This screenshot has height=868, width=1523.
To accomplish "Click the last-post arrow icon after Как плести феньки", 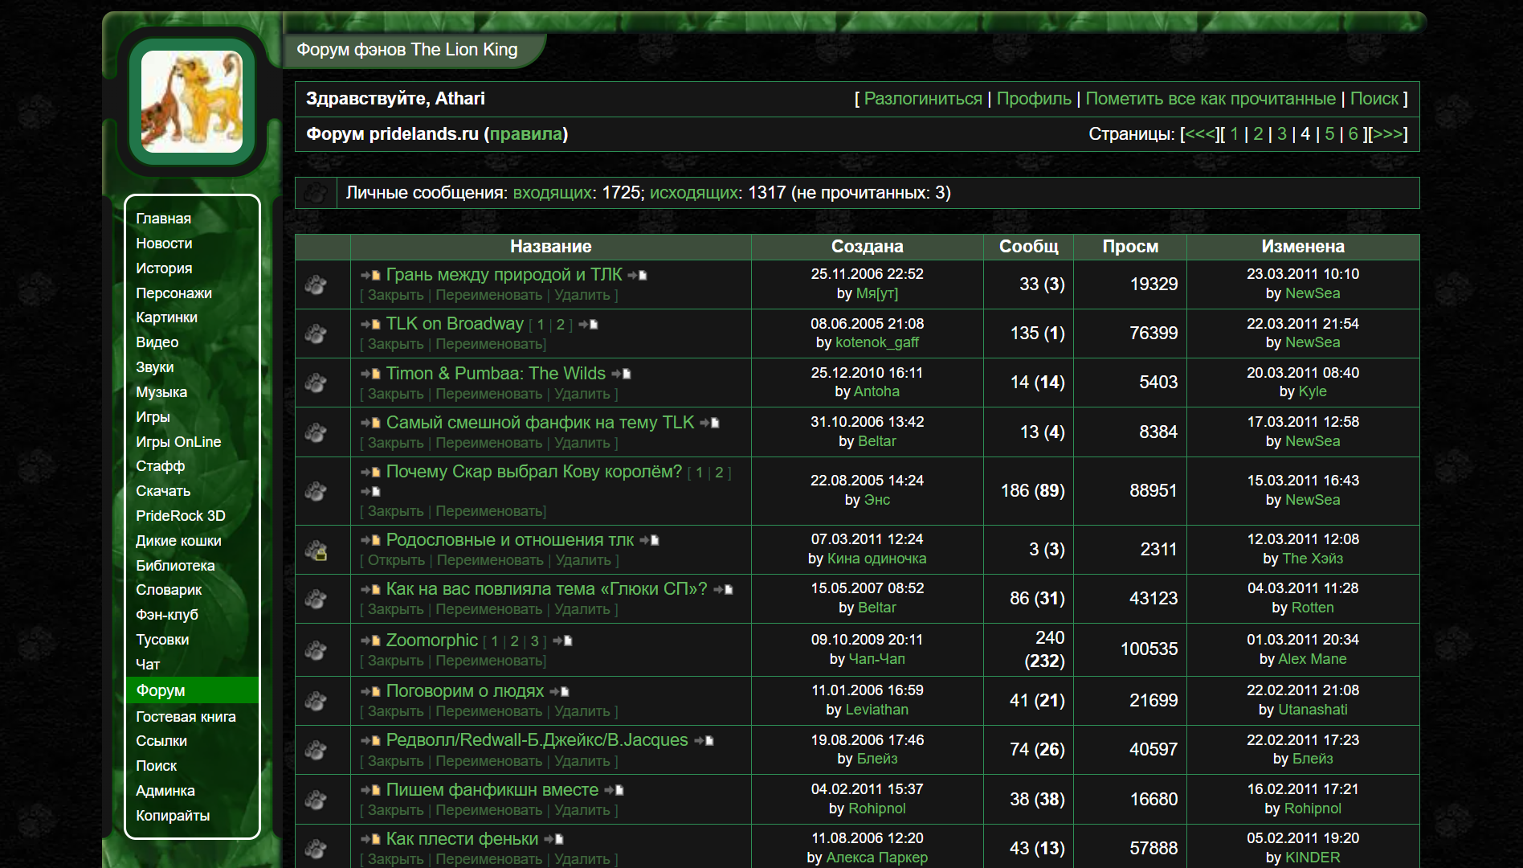I will pyautogui.click(x=553, y=839).
